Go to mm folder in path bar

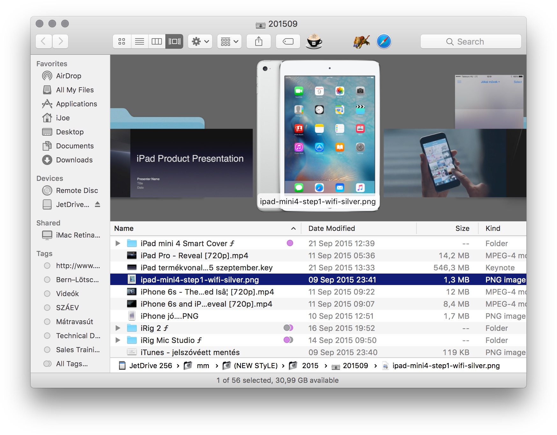click(x=197, y=366)
